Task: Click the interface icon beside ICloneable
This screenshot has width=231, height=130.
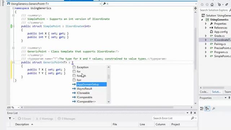Action: tap(74, 93)
